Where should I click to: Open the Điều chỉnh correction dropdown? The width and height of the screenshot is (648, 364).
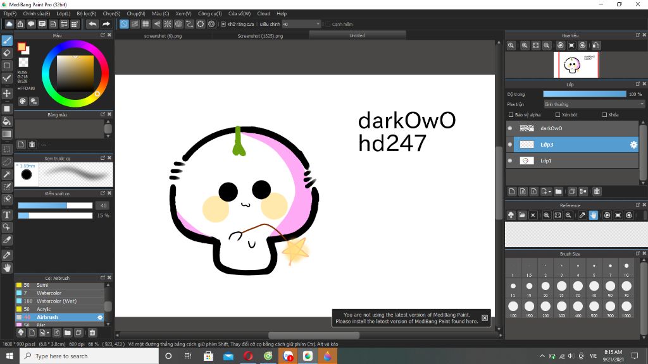point(301,25)
